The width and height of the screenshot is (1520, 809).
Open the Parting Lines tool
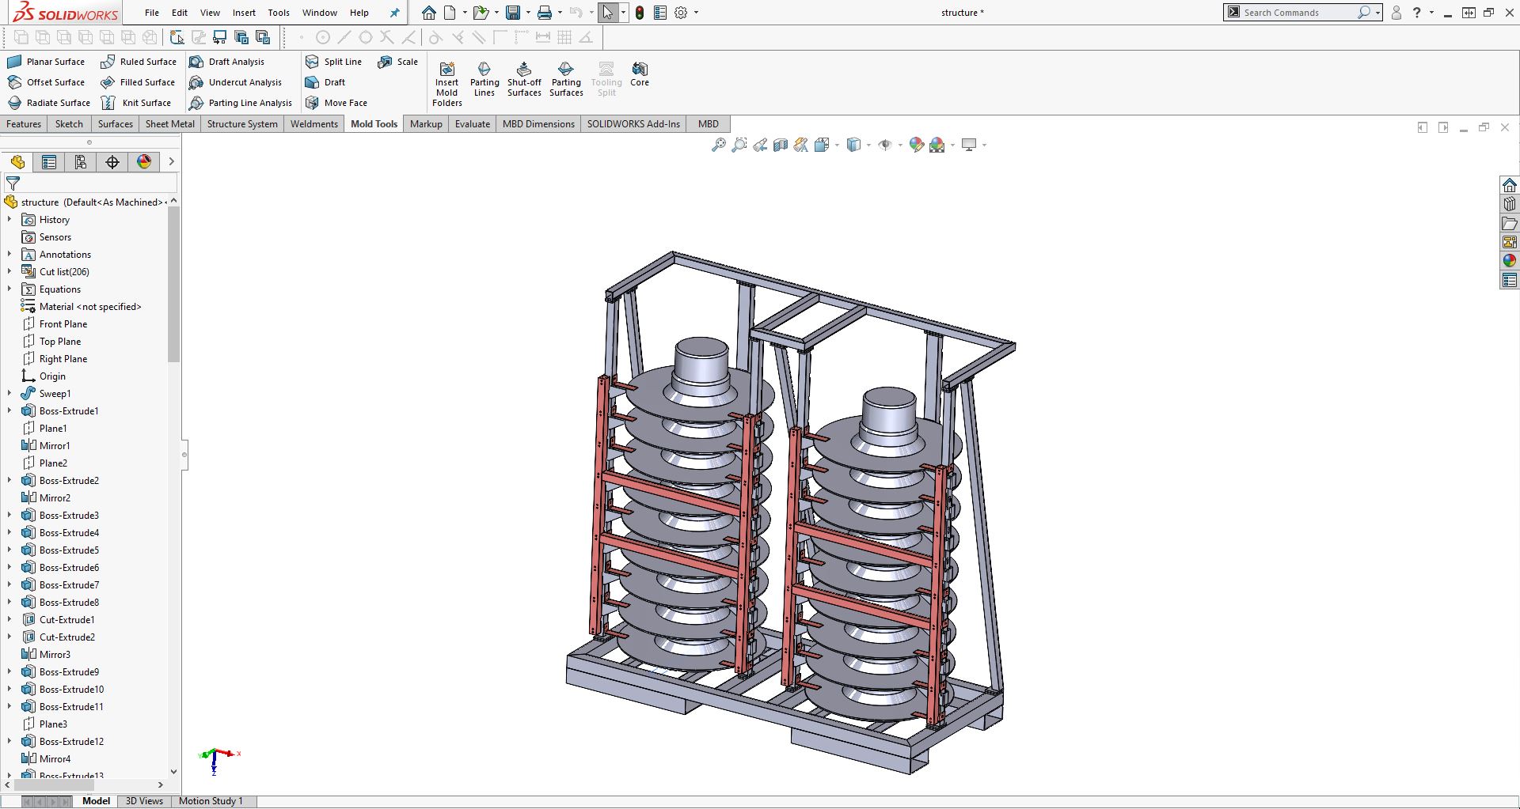click(x=484, y=79)
